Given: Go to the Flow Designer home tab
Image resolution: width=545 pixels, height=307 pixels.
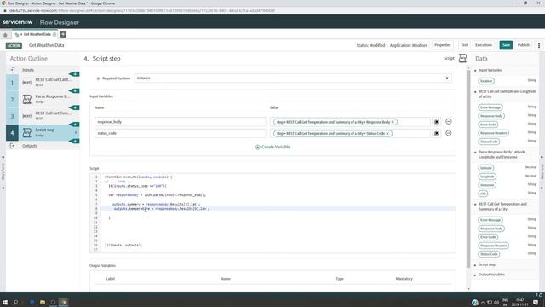Looking at the screenshot, I should tap(5, 34).
